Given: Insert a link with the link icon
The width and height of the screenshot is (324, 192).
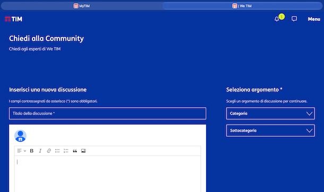Looking at the screenshot, I should [x=49, y=151].
